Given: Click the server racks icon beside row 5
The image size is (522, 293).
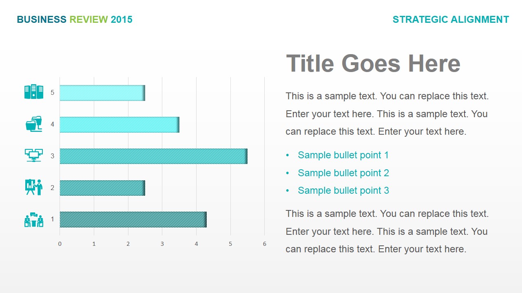Looking at the screenshot, I should coord(34,92).
